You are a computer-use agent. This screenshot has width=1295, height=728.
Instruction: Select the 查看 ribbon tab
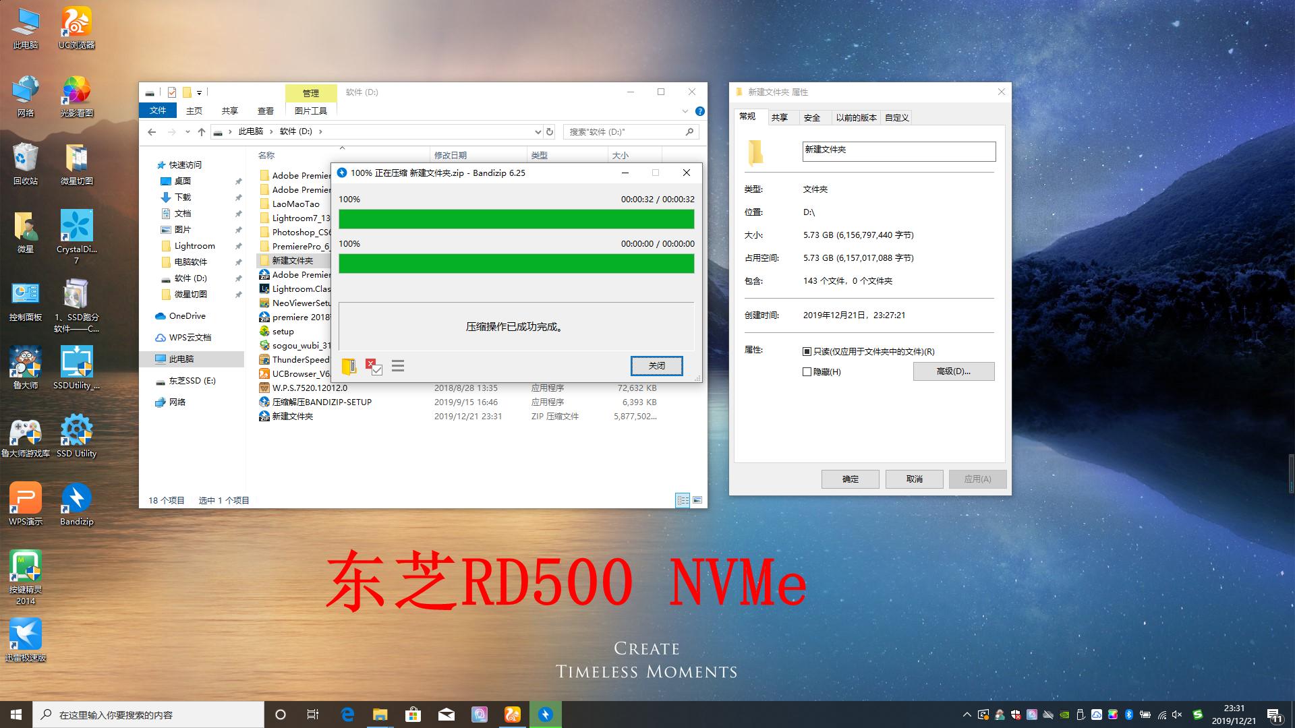[x=266, y=110]
